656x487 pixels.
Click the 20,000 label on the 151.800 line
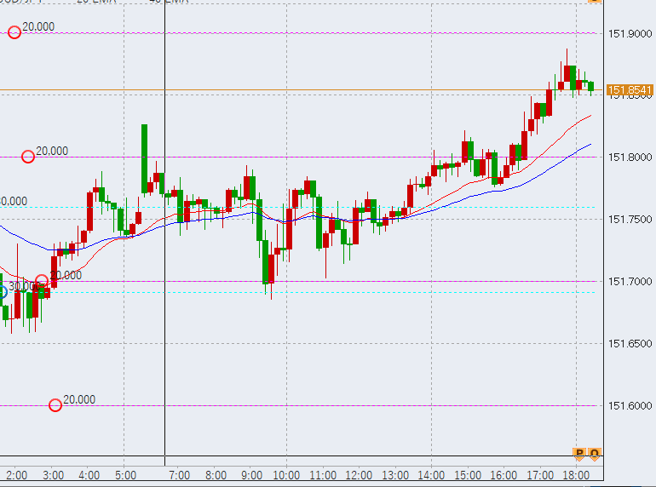coord(52,151)
